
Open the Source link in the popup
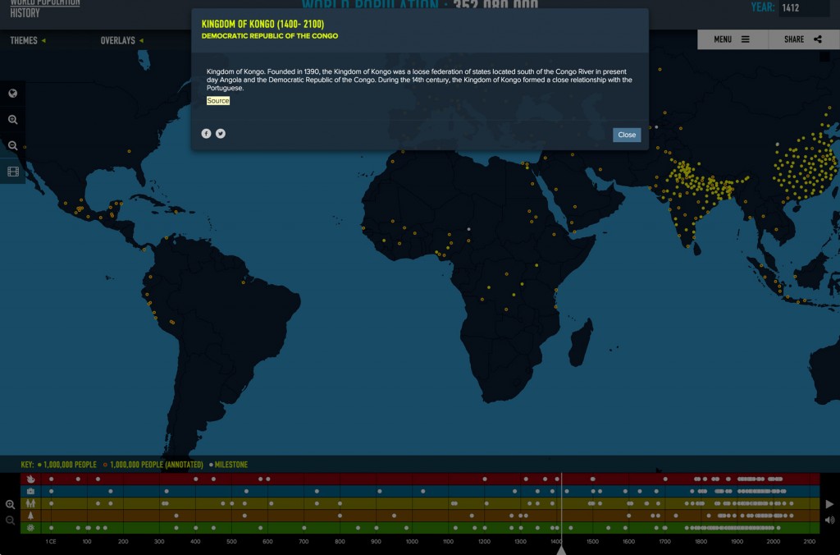pos(217,100)
